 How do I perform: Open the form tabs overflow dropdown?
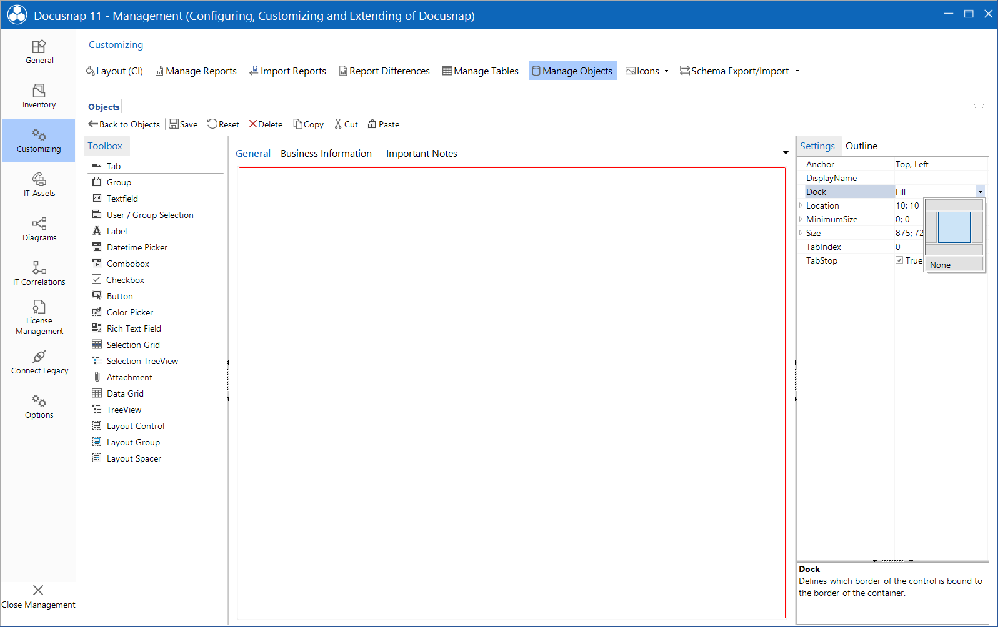tap(786, 153)
